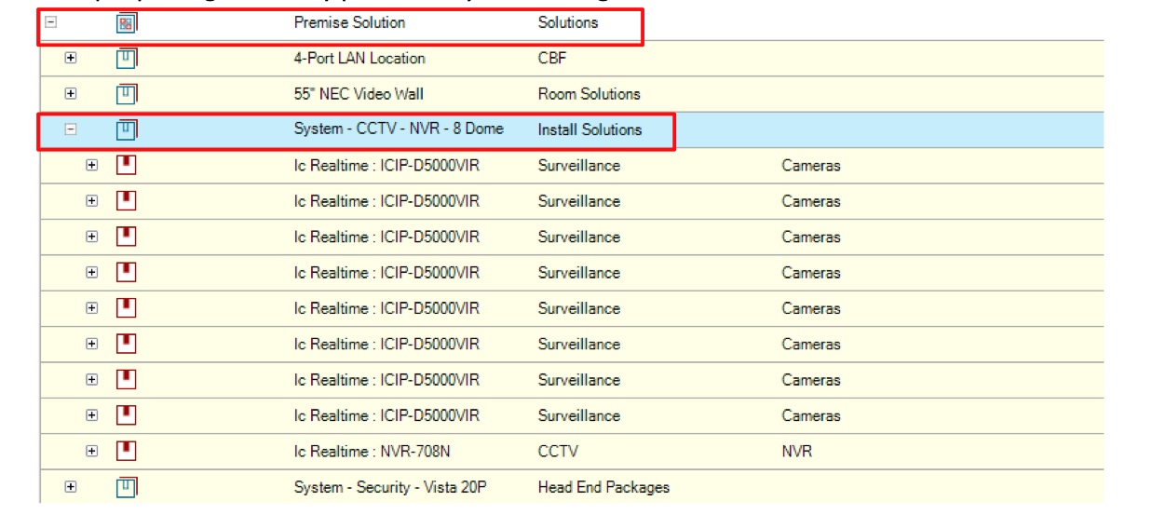Click the Premise Solution solution icon

[127, 22]
